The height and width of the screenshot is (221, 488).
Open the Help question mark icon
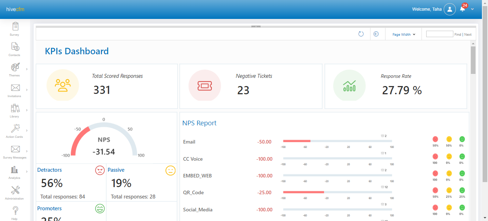(x=15, y=211)
